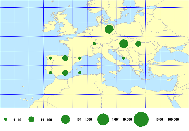Select the "10,001 - 100,000" legend label

tap(167, 120)
